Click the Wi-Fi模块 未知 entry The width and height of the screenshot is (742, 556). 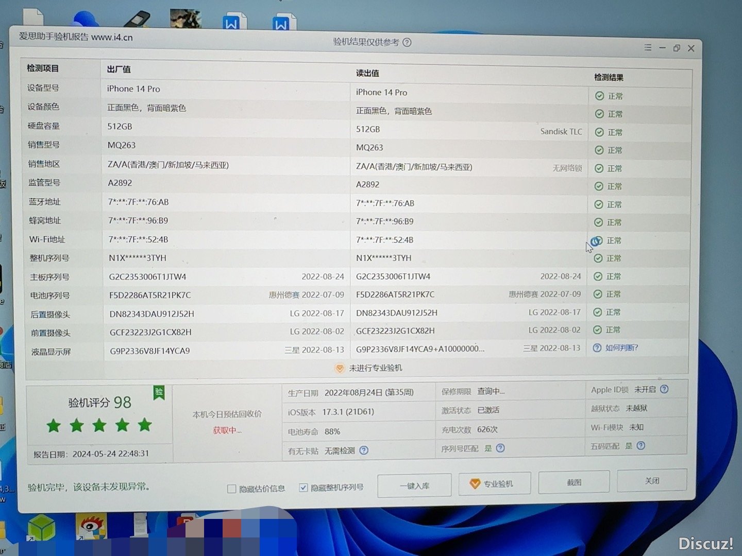pos(617,427)
